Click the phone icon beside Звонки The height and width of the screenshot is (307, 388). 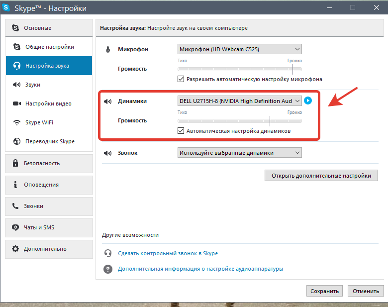pos(15,206)
